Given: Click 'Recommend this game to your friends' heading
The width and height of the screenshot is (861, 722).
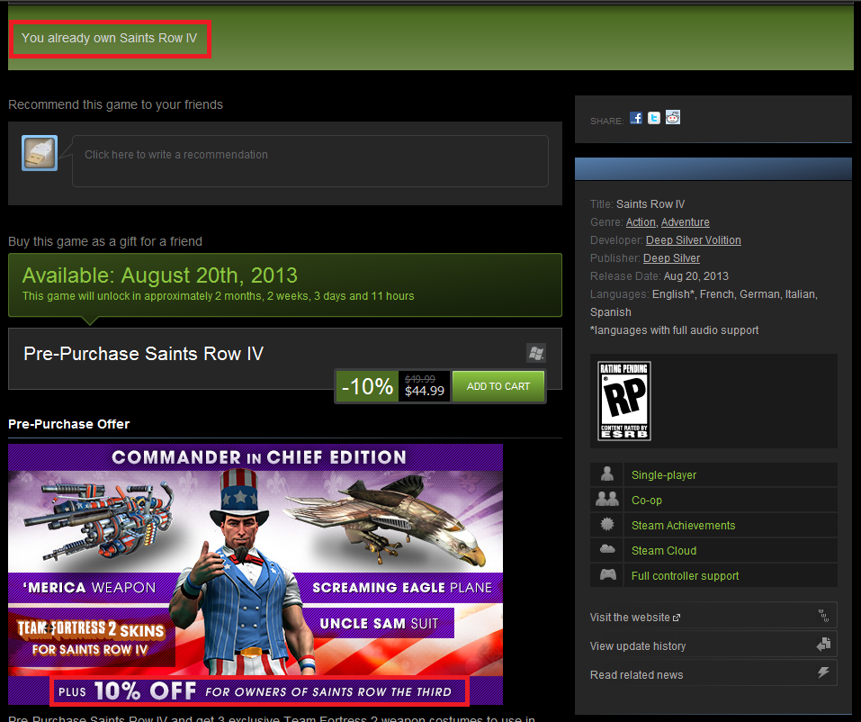Looking at the screenshot, I should click(115, 104).
